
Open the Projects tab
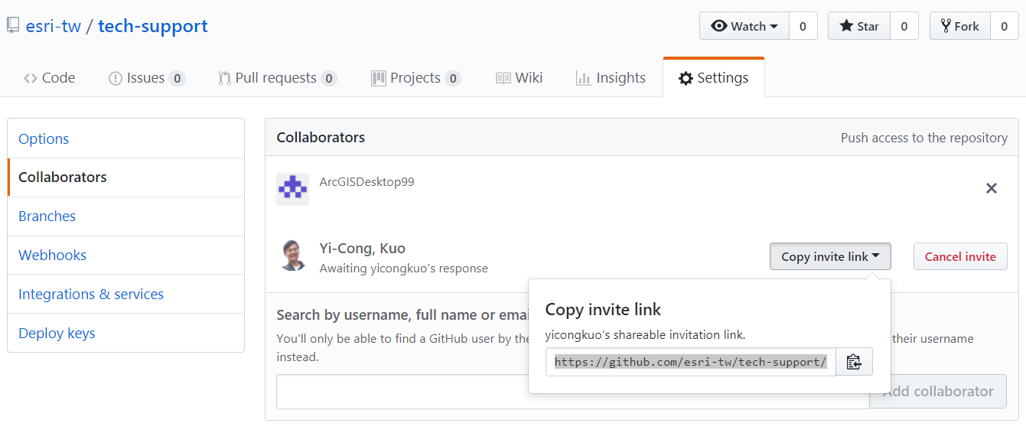pyautogui.click(x=415, y=78)
